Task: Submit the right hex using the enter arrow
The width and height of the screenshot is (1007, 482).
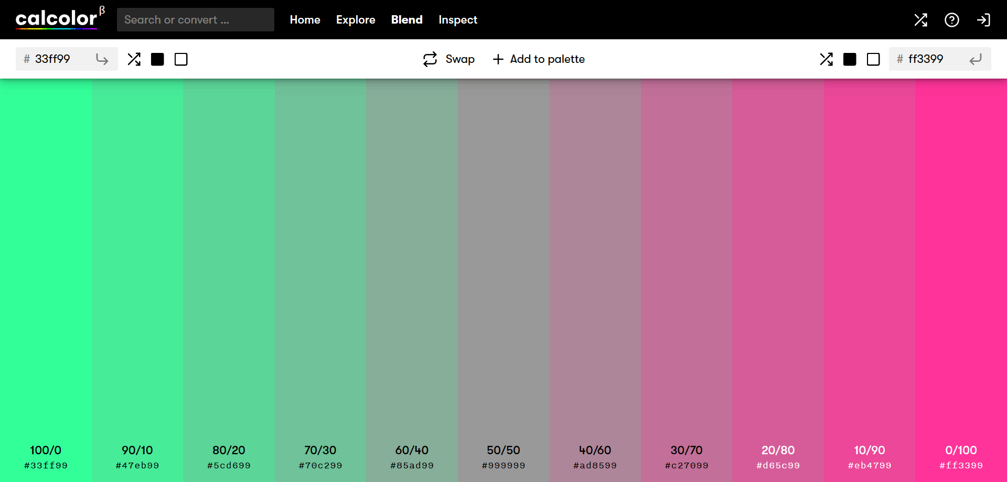Action: click(x=975, y=59)
